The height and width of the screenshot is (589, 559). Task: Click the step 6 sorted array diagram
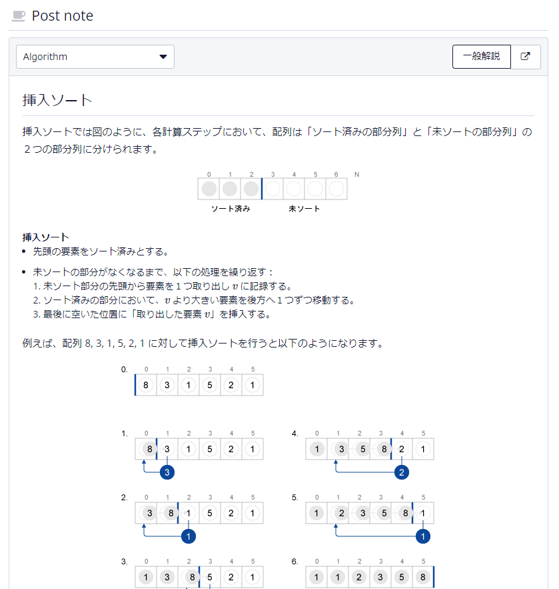[369, 577]
